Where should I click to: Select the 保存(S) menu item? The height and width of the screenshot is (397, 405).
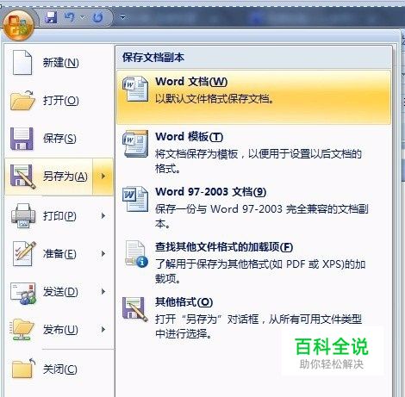point(59,139)
